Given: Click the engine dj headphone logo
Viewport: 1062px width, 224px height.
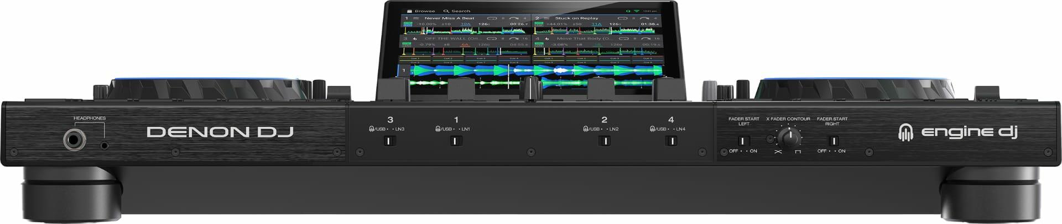Looking at the screenshot, I should coord(907,132).
